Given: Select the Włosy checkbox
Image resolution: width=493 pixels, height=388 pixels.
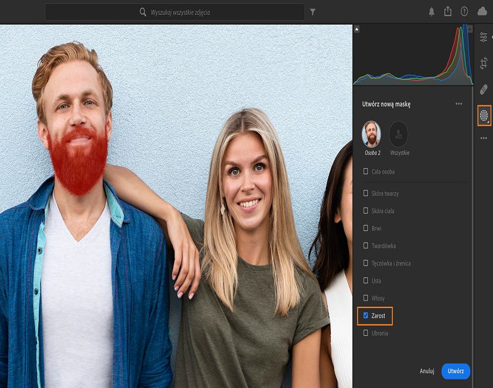Looking at the screenshot, I should [365, 298].
